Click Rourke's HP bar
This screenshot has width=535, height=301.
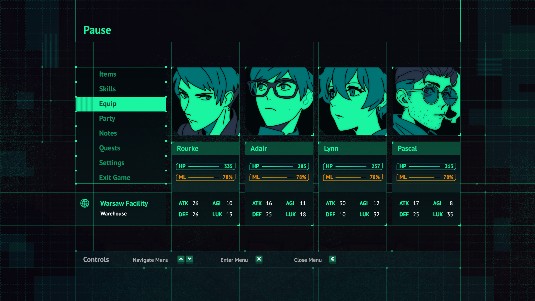coord(206,166)
